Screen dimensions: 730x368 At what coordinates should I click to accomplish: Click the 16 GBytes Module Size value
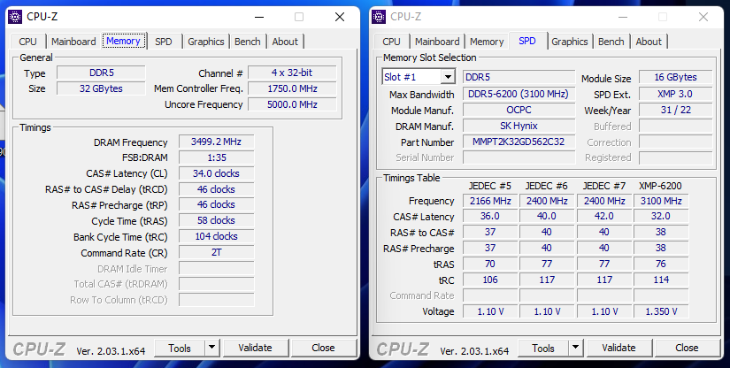[x=675, y=77]
